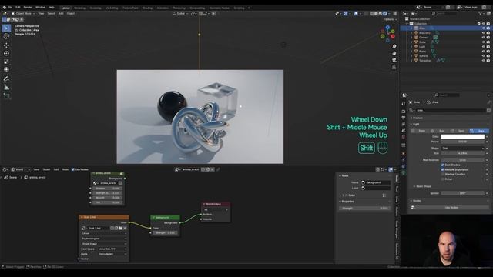This screenshot has height=277, width=493.
Task: Click the viewport zoom magnifier gizmo
Action: click(394, 46)
